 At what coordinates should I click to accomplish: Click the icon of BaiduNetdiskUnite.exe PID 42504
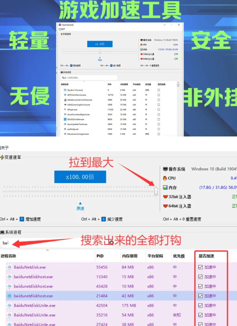(10, 306)
